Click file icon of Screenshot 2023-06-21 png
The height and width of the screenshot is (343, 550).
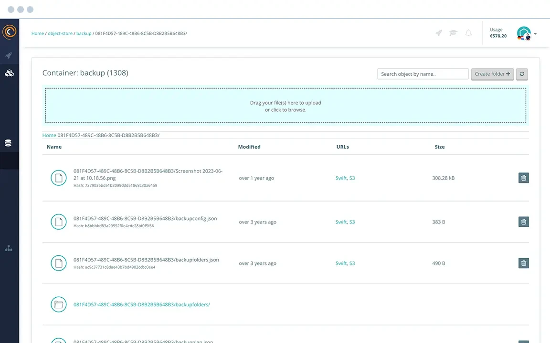pyautogui.click(x=59, y=178)
